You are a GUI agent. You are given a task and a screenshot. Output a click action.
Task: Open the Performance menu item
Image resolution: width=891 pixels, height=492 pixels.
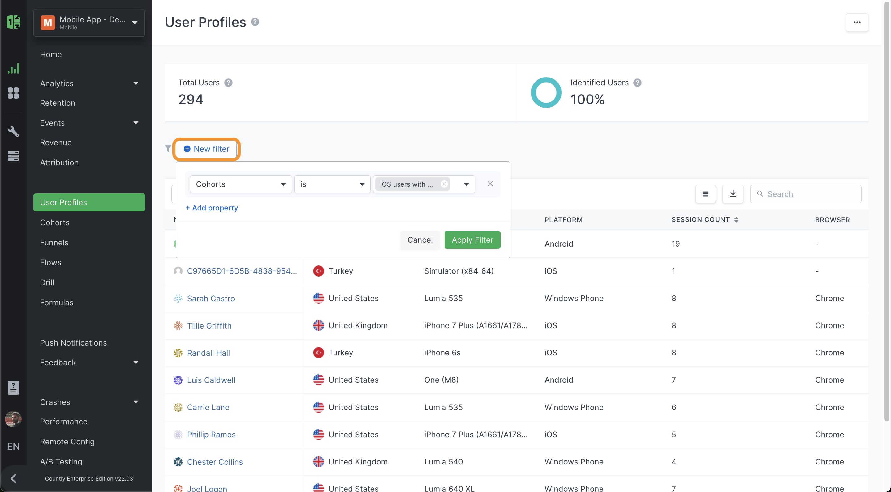64,422
